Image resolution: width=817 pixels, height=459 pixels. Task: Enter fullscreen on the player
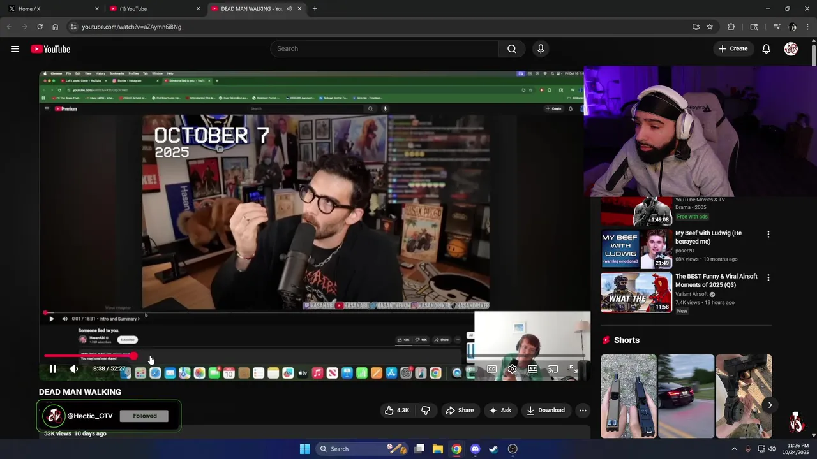pos(573,368)
